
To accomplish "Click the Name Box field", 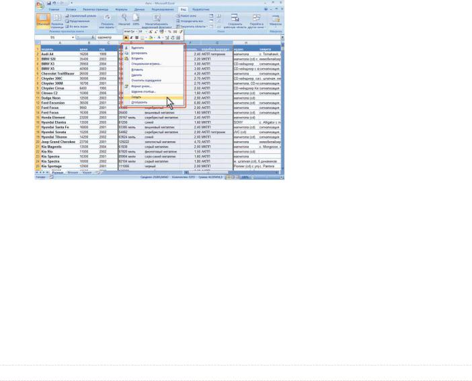I will [53, 38].
